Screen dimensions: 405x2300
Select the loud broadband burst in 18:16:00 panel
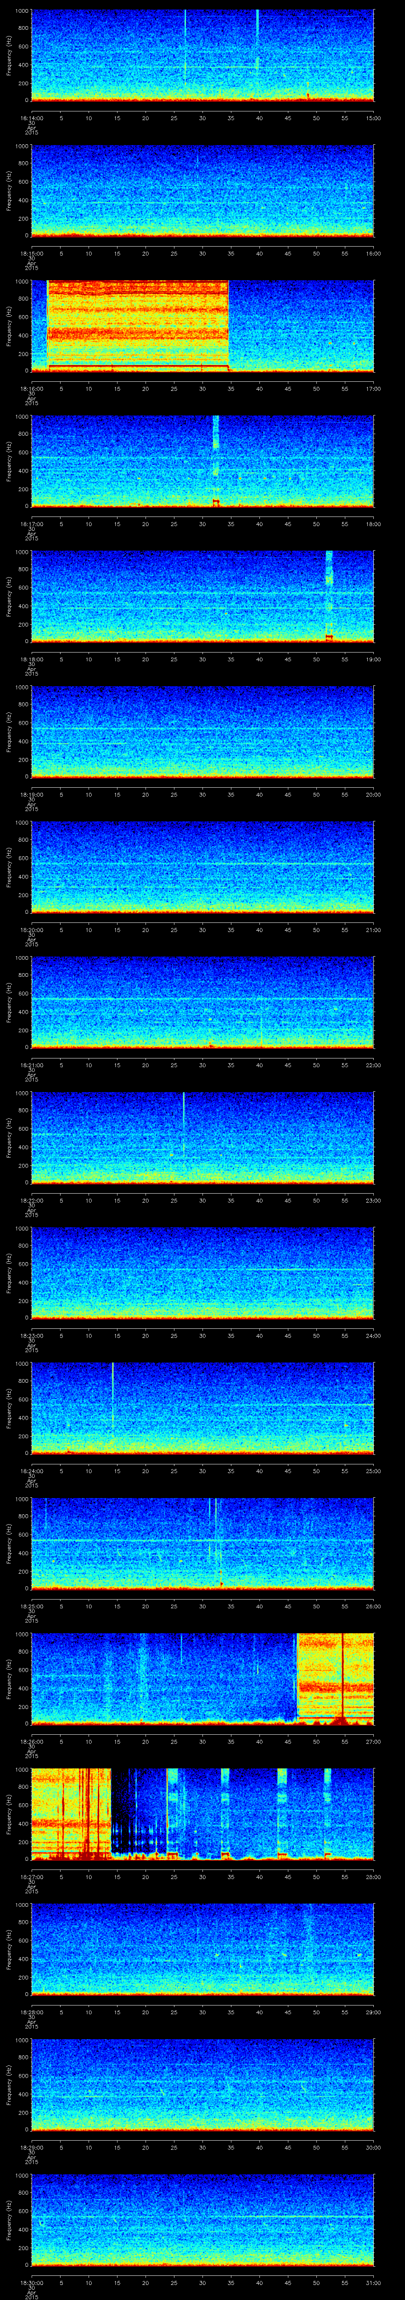(137, 325)
